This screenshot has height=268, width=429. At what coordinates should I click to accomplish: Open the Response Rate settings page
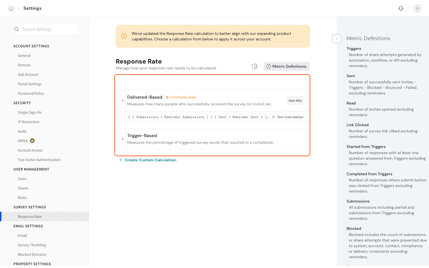30,216
